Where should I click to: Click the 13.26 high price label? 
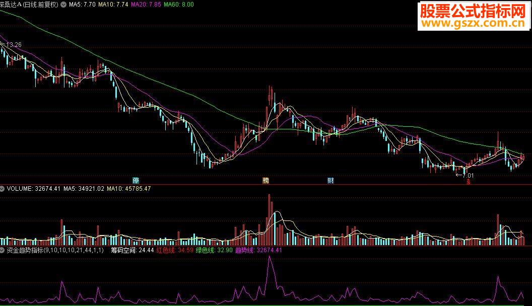(14, 45)
